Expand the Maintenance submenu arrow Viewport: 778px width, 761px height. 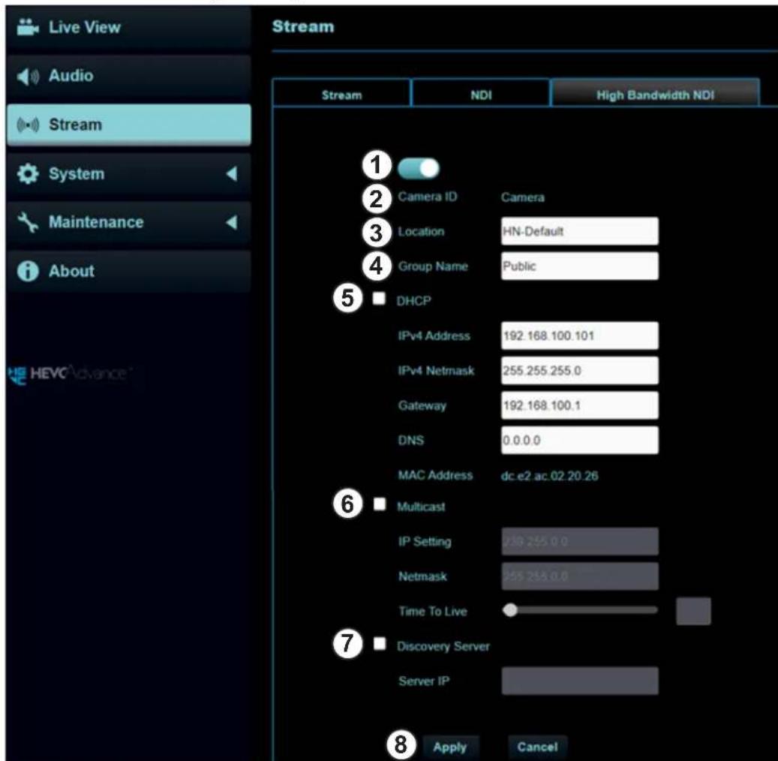[231, 222]
